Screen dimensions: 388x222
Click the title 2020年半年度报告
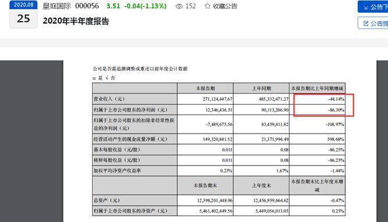(x=76, y=22)
